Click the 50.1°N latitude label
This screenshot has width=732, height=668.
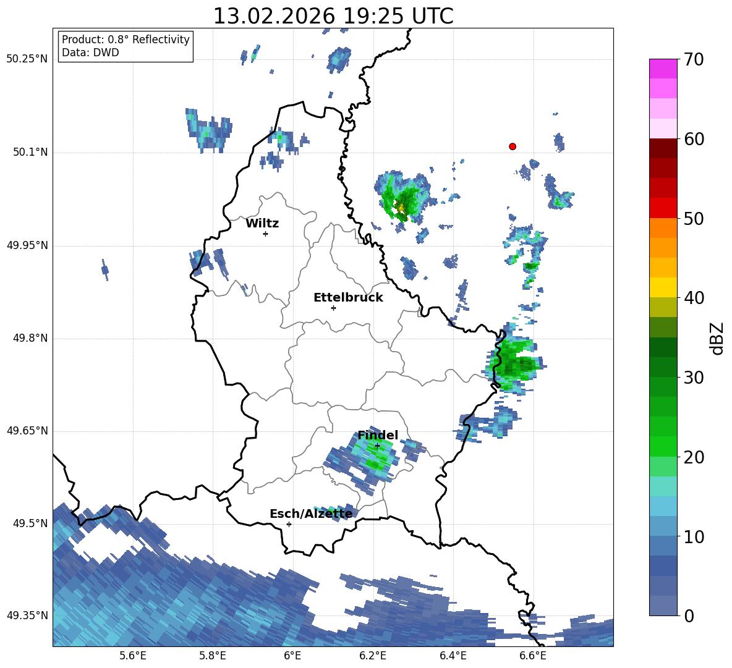tap(30, 152)
